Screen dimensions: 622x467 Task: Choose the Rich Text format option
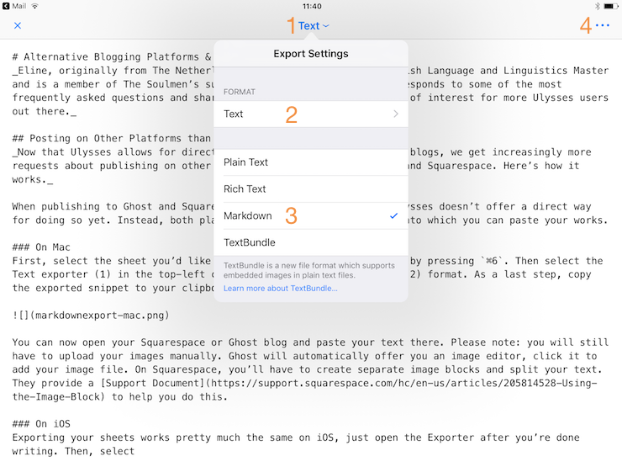311,189
